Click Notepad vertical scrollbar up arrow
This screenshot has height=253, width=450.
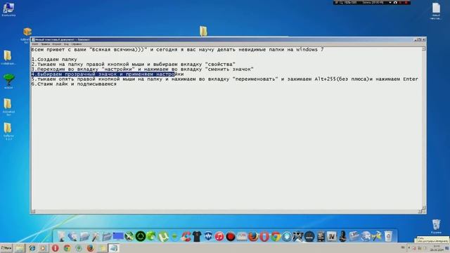tap(423, 49)
